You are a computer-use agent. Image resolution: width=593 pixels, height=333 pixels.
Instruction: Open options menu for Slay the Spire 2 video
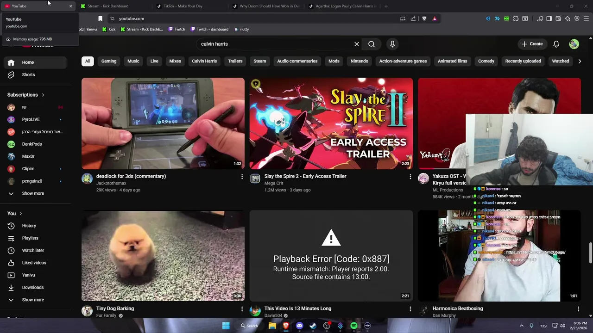[410, 177]
